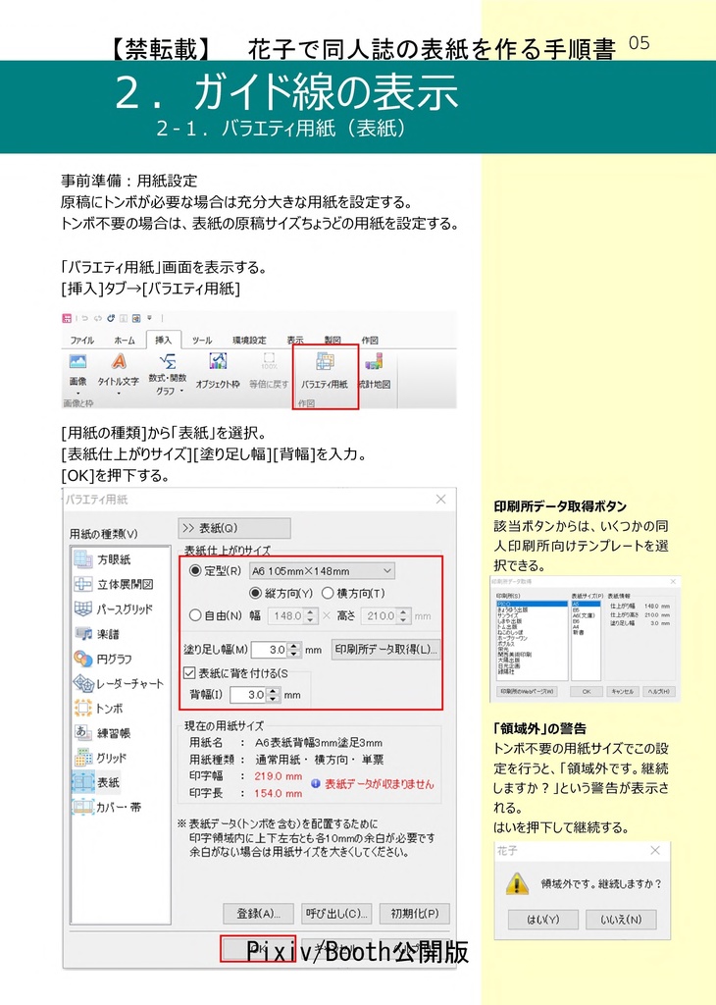Toggle 表紙に背を付ける checkbox
The image size is (716, 1005).
pos(189,673)
